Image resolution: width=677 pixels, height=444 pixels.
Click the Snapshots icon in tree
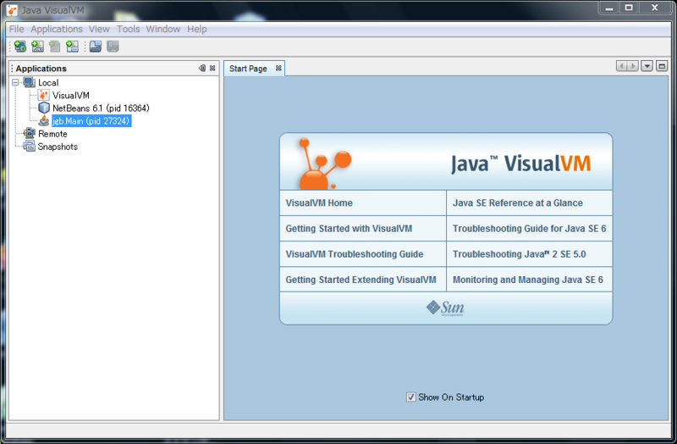pos(30,146)
